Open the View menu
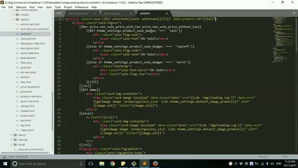Viewport: 298px width, 168px height. pyautogui.click(x=40, y=7)
